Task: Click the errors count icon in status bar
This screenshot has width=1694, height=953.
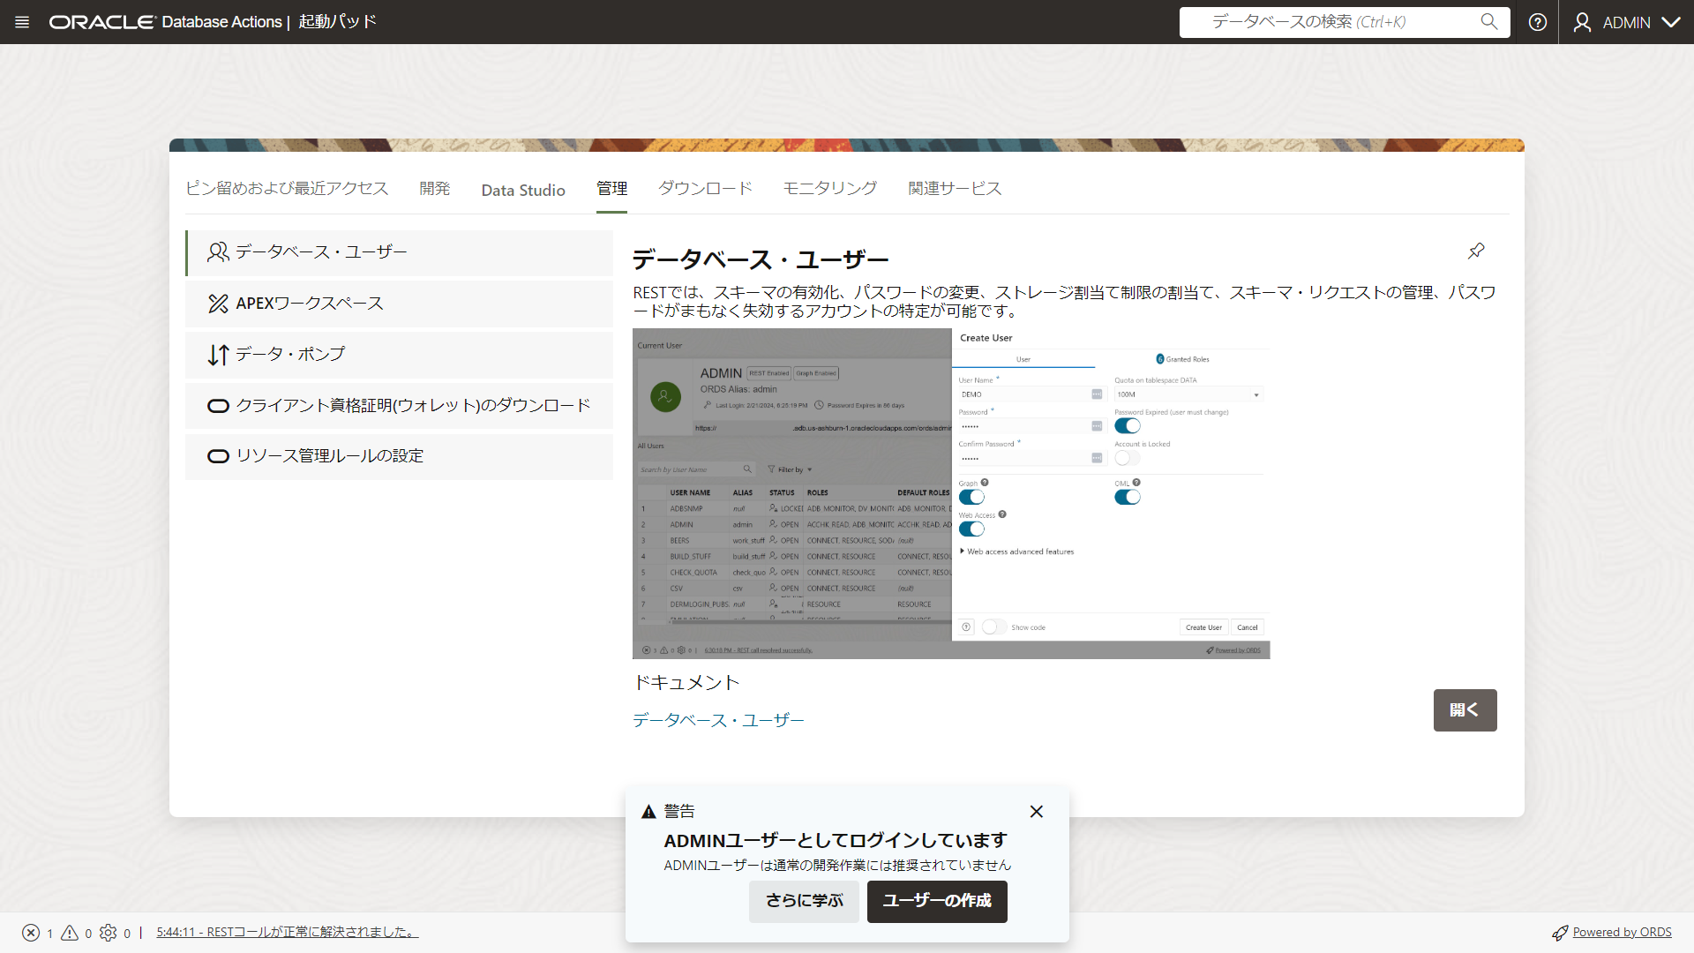Action: (x=31, y=933)
